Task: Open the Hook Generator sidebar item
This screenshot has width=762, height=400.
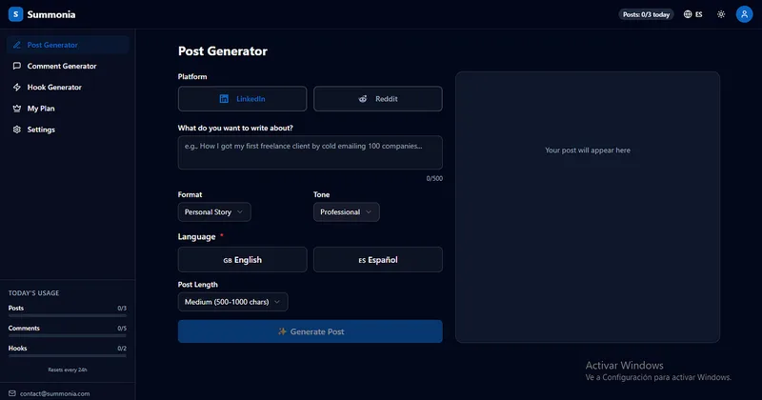Action: (x=68, y=87)
